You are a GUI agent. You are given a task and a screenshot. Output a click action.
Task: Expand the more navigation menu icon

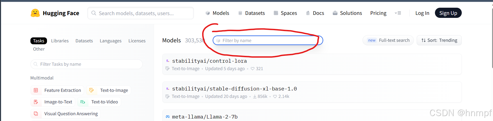(398, 13)
